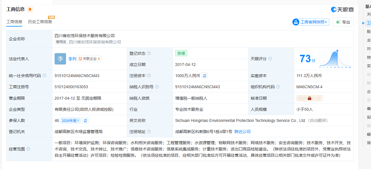Expand the 工商官网快照 snapshot button
The image size is (371, 169).
click(311, 22)
